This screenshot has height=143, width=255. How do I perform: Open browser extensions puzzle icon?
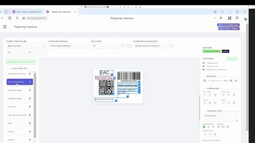pos(237,18)
